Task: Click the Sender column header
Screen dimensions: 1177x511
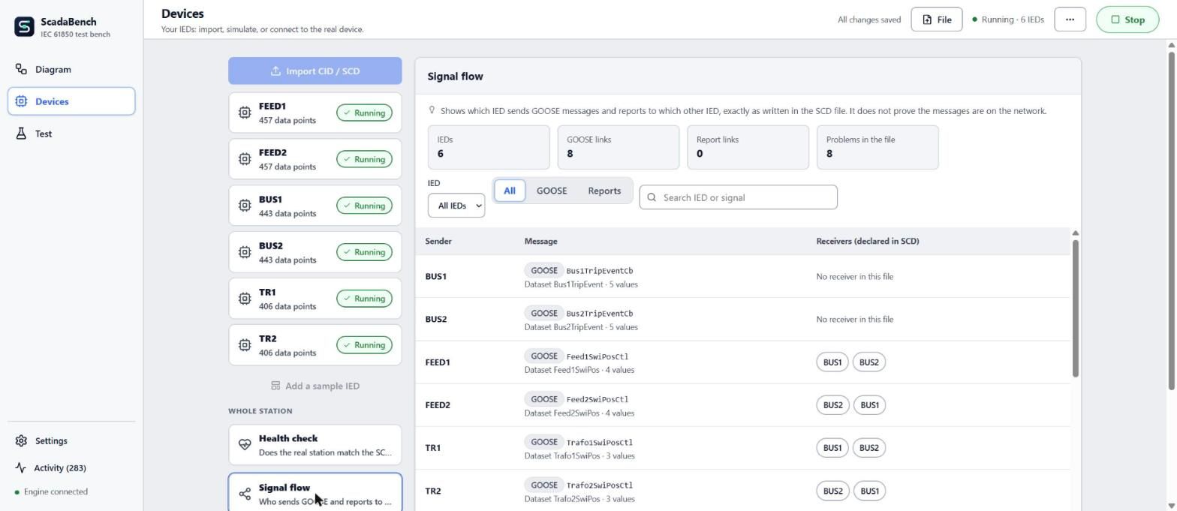Action: click(438, 241)
